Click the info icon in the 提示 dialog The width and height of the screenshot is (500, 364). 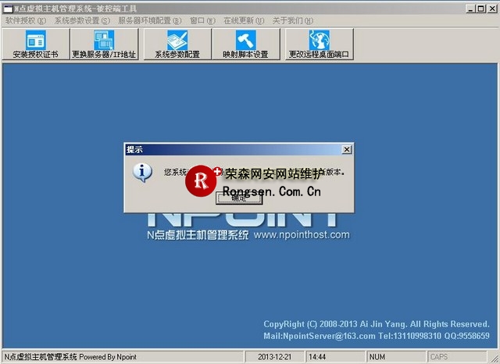[142, 172]
